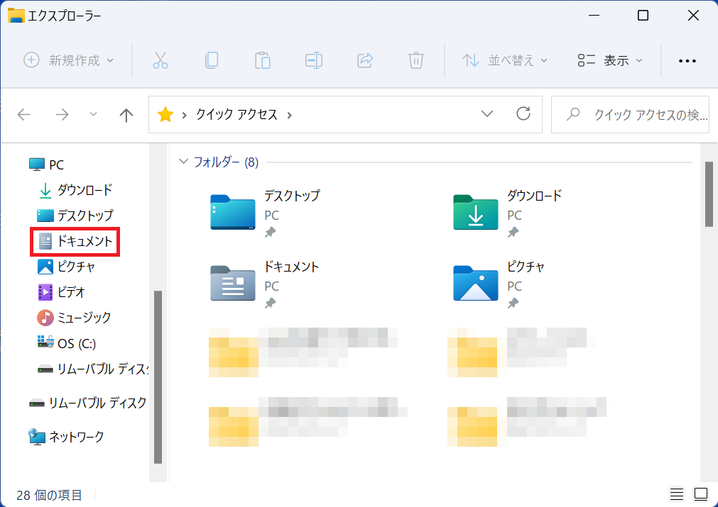This screenshot has width=718, height=507.
Task: Click the Cut scissors icon
Action: click(x=161, y=60)
